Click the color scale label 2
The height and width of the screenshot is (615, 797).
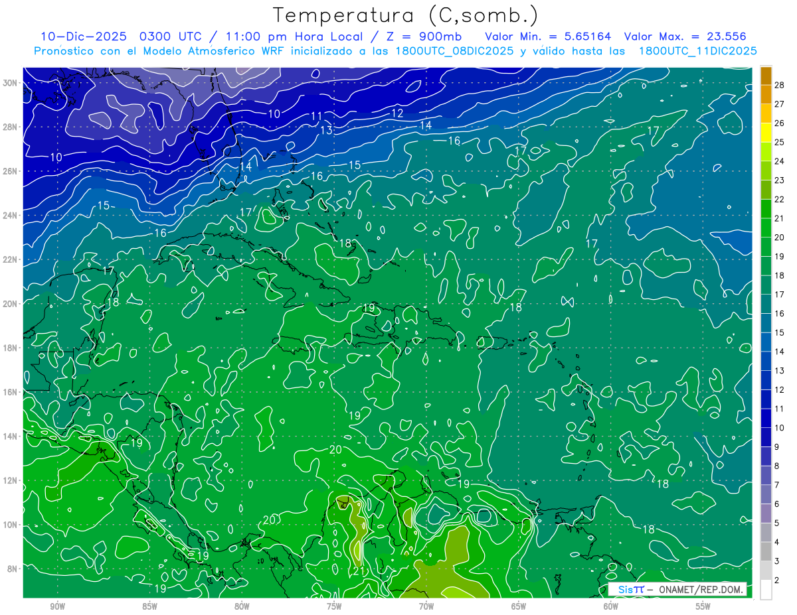[777, 581]
